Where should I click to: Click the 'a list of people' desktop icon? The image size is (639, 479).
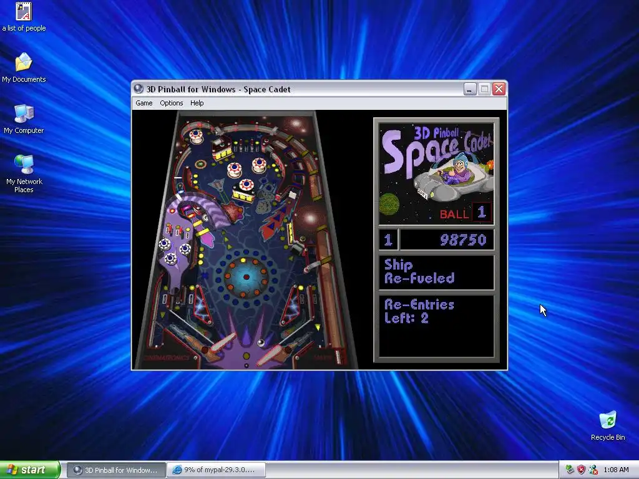pyautogui.click(x=24, y=17)
